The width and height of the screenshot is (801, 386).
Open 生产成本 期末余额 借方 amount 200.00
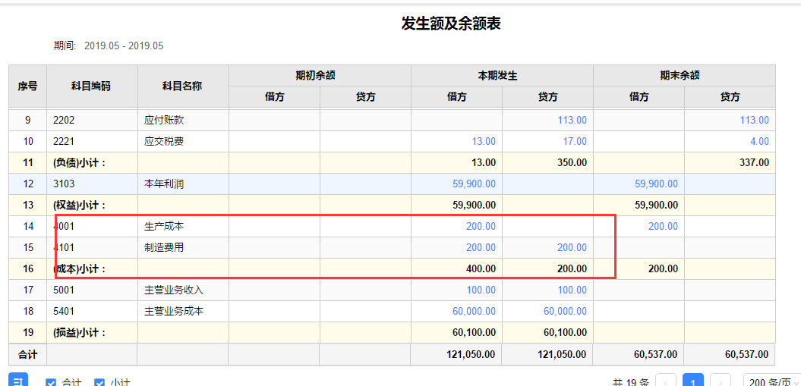663,227
